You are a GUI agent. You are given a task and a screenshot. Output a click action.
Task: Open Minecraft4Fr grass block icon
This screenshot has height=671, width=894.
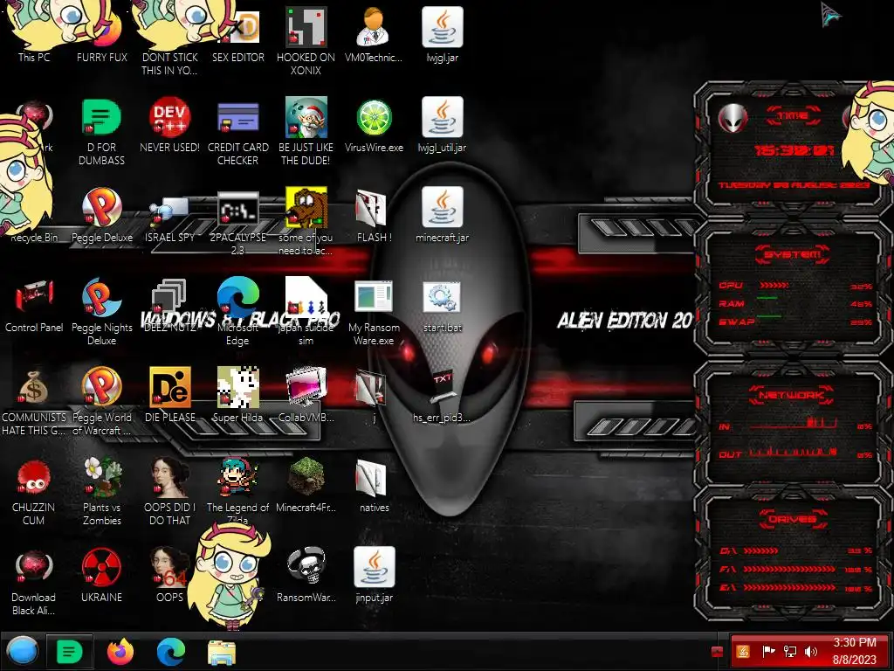[306, 477]
